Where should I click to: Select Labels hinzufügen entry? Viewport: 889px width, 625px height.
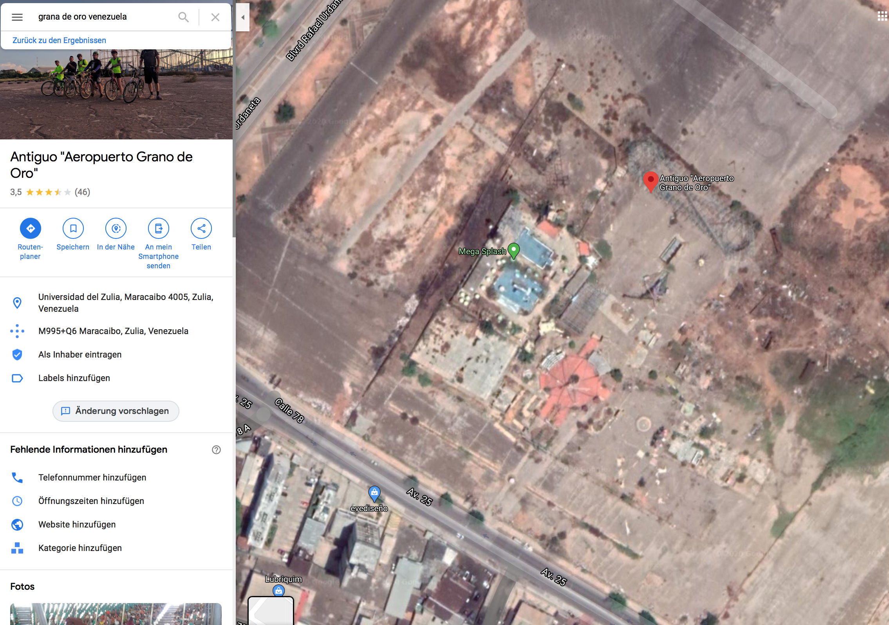point(74,378)
